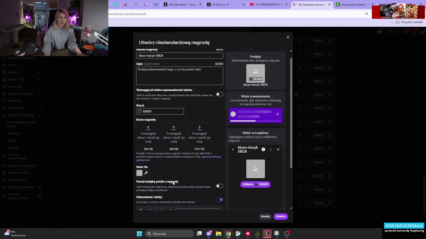The width and height of the screenshot is (426, 239).
Task: Open Emotikony sidebar item
Action: click(14, 133)
